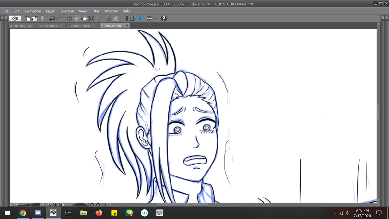Zoom out with the minus magnifier icon

[x=43, y=205]
